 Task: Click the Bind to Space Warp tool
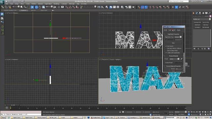[10, 7]
